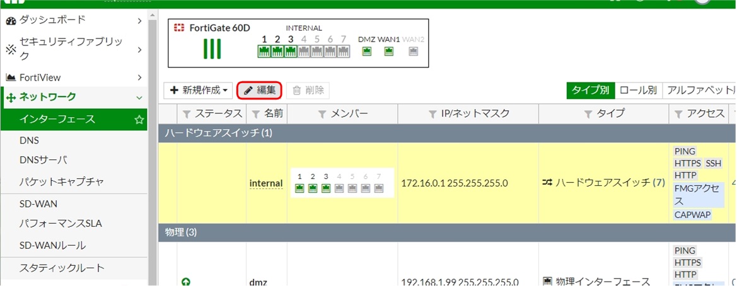Expand ダッシュボード chevron arrow
Viewport: 737px width, 286px height.
pos(139,21)
